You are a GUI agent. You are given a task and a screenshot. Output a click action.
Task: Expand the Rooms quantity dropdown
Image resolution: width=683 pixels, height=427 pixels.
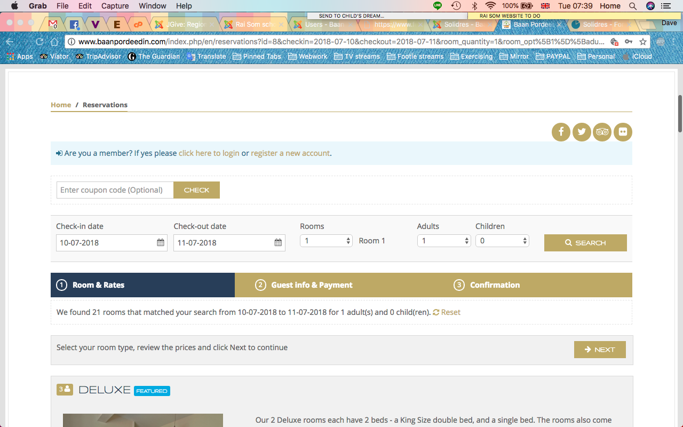326,241
